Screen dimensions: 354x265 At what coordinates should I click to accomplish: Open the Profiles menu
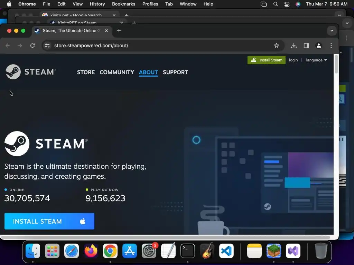click(x=150, y=4)
